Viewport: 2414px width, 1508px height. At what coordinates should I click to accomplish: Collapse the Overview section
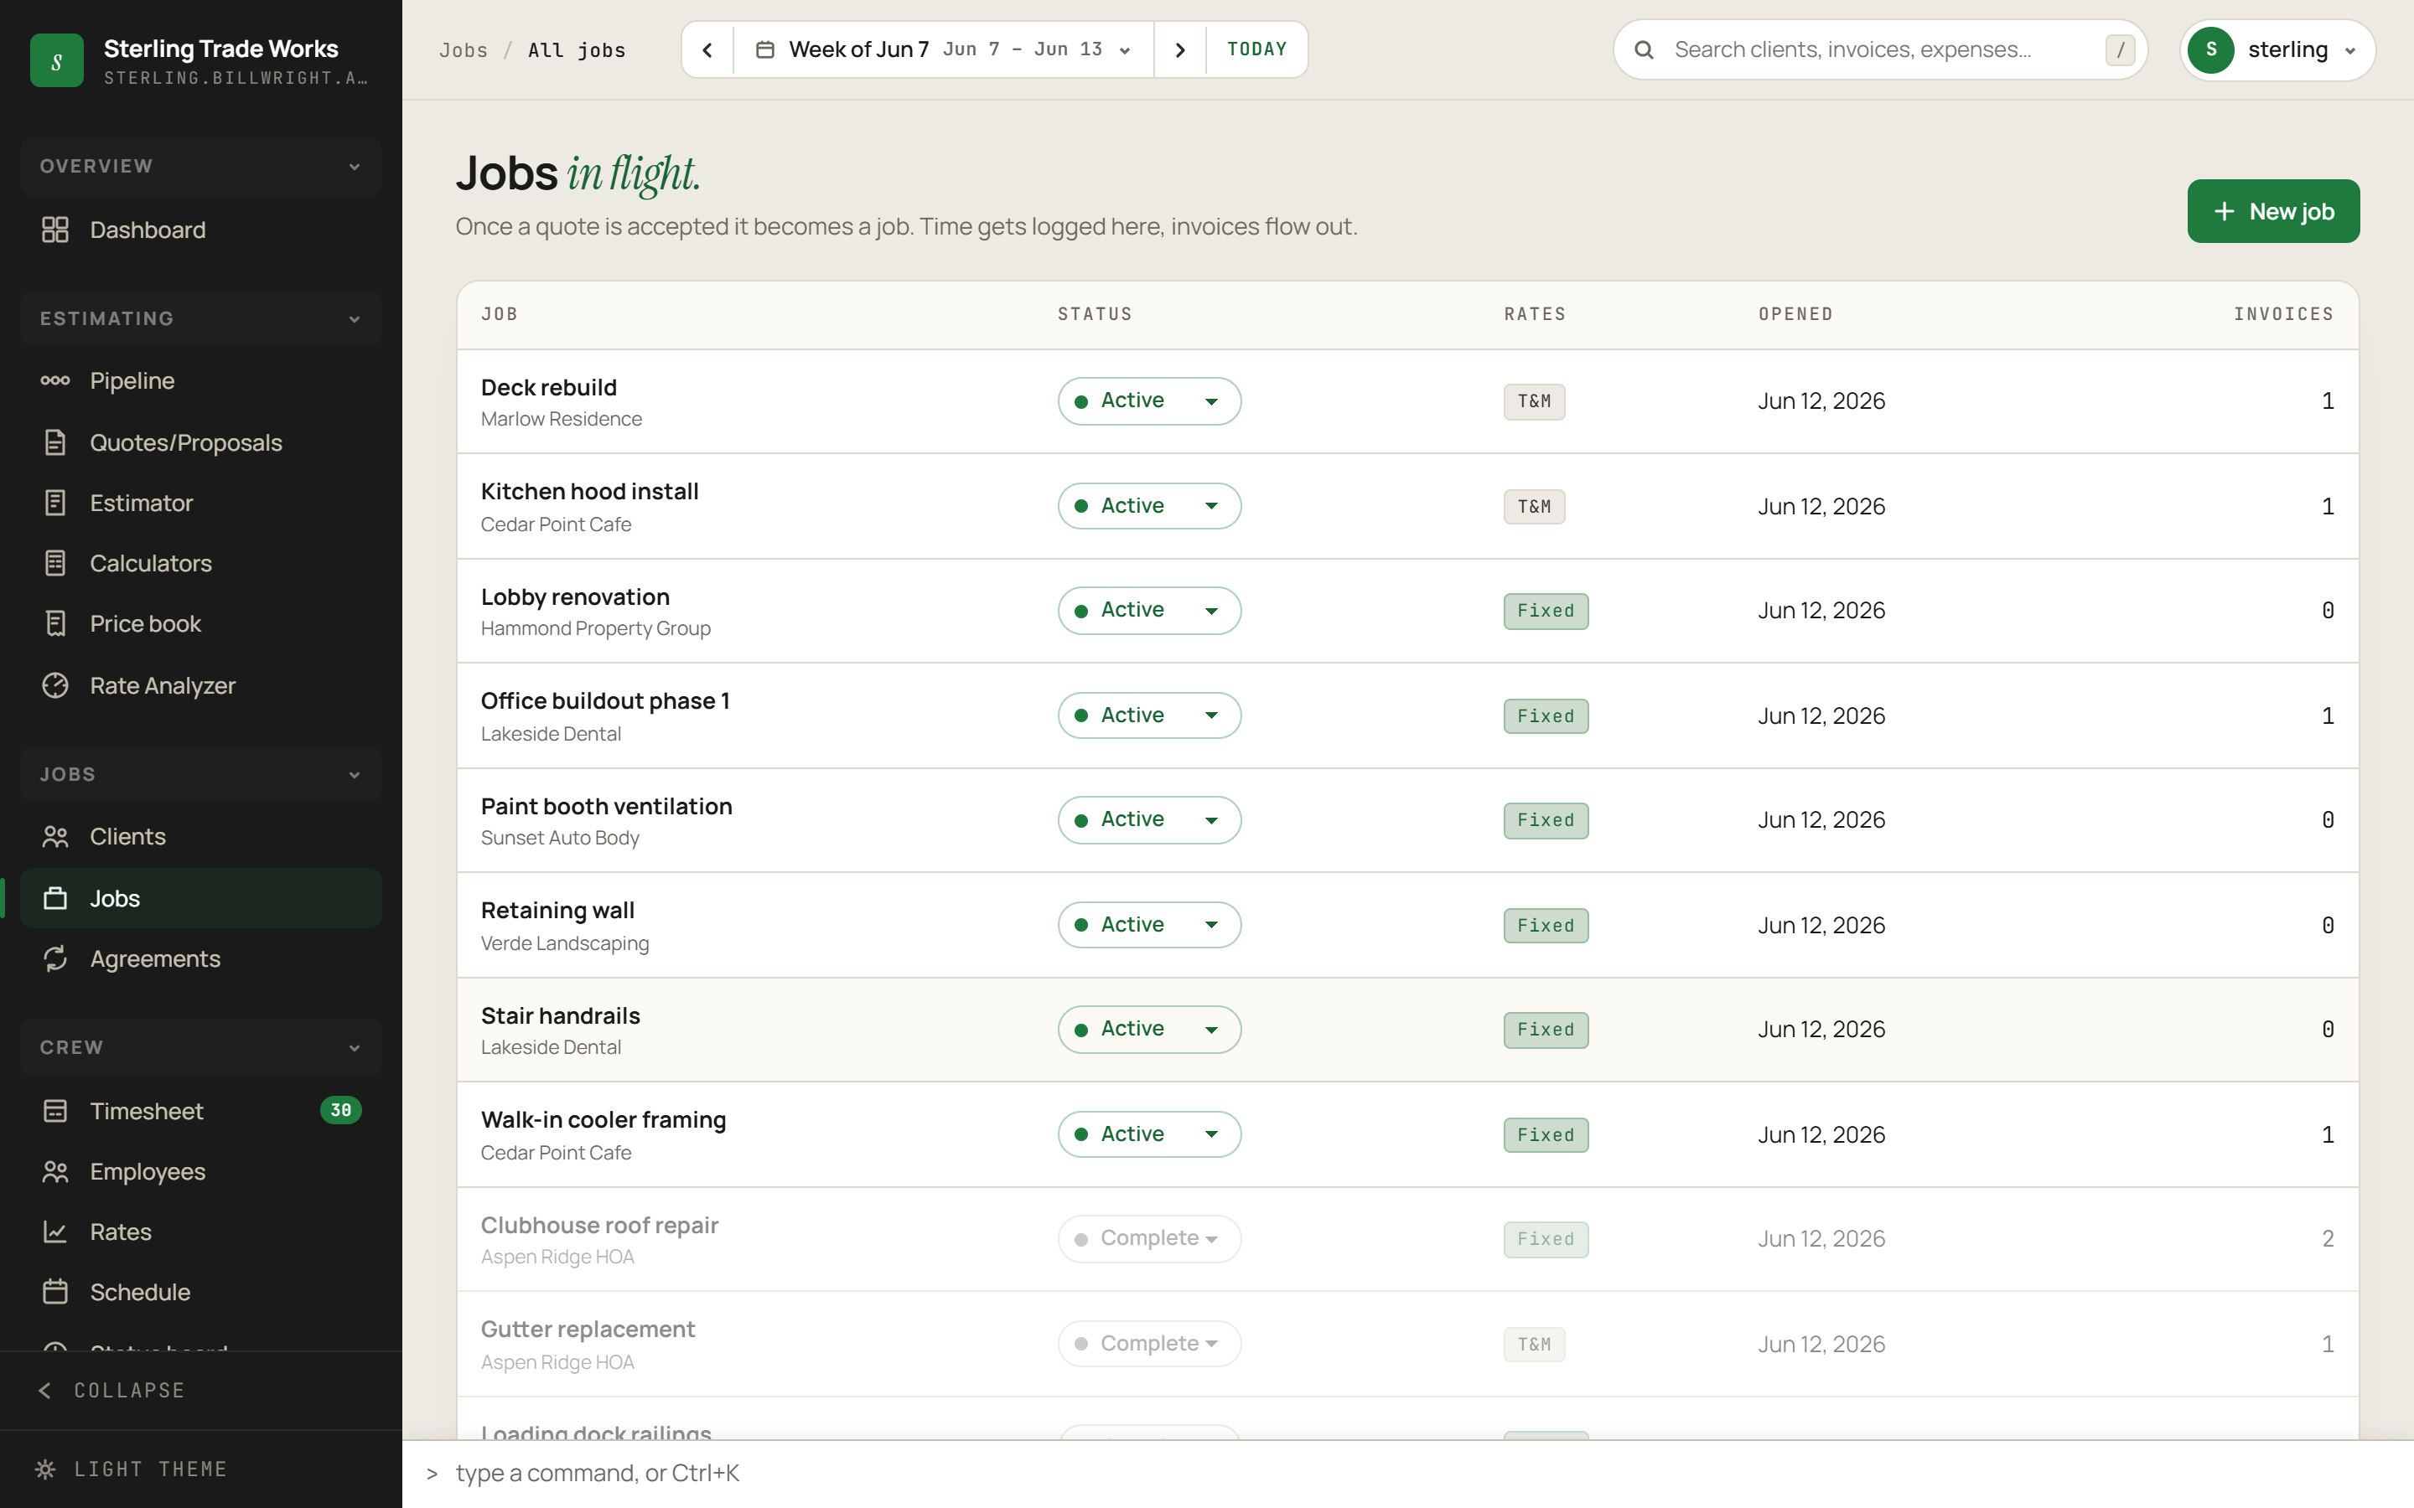tap(200, 167)
